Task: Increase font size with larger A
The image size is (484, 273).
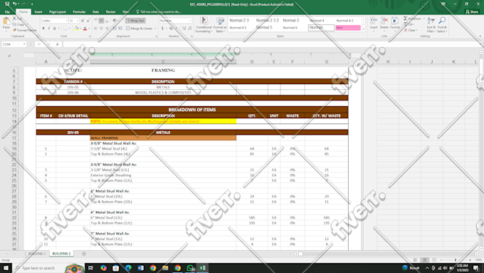Action: tap(83, 21)
